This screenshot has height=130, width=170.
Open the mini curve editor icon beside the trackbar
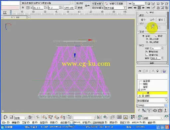tap(5, 13)
